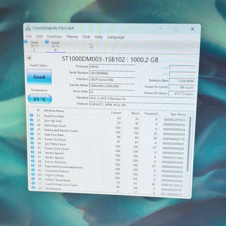The height and width of the screenshot is (226, 226).
Task: Click the Serial Number field ZN1DM9MN
Action: point(112,73)
